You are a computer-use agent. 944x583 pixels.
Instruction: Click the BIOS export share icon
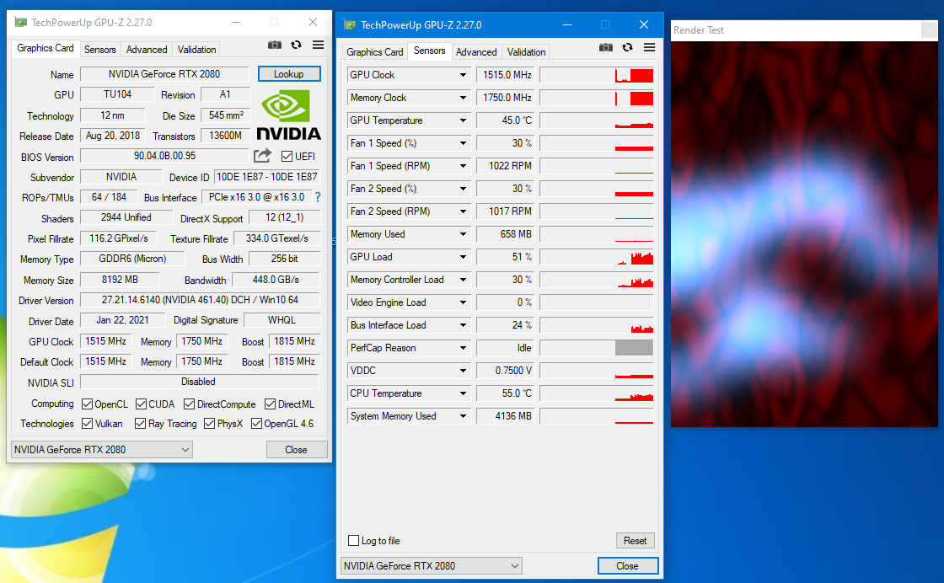point(262,156)
